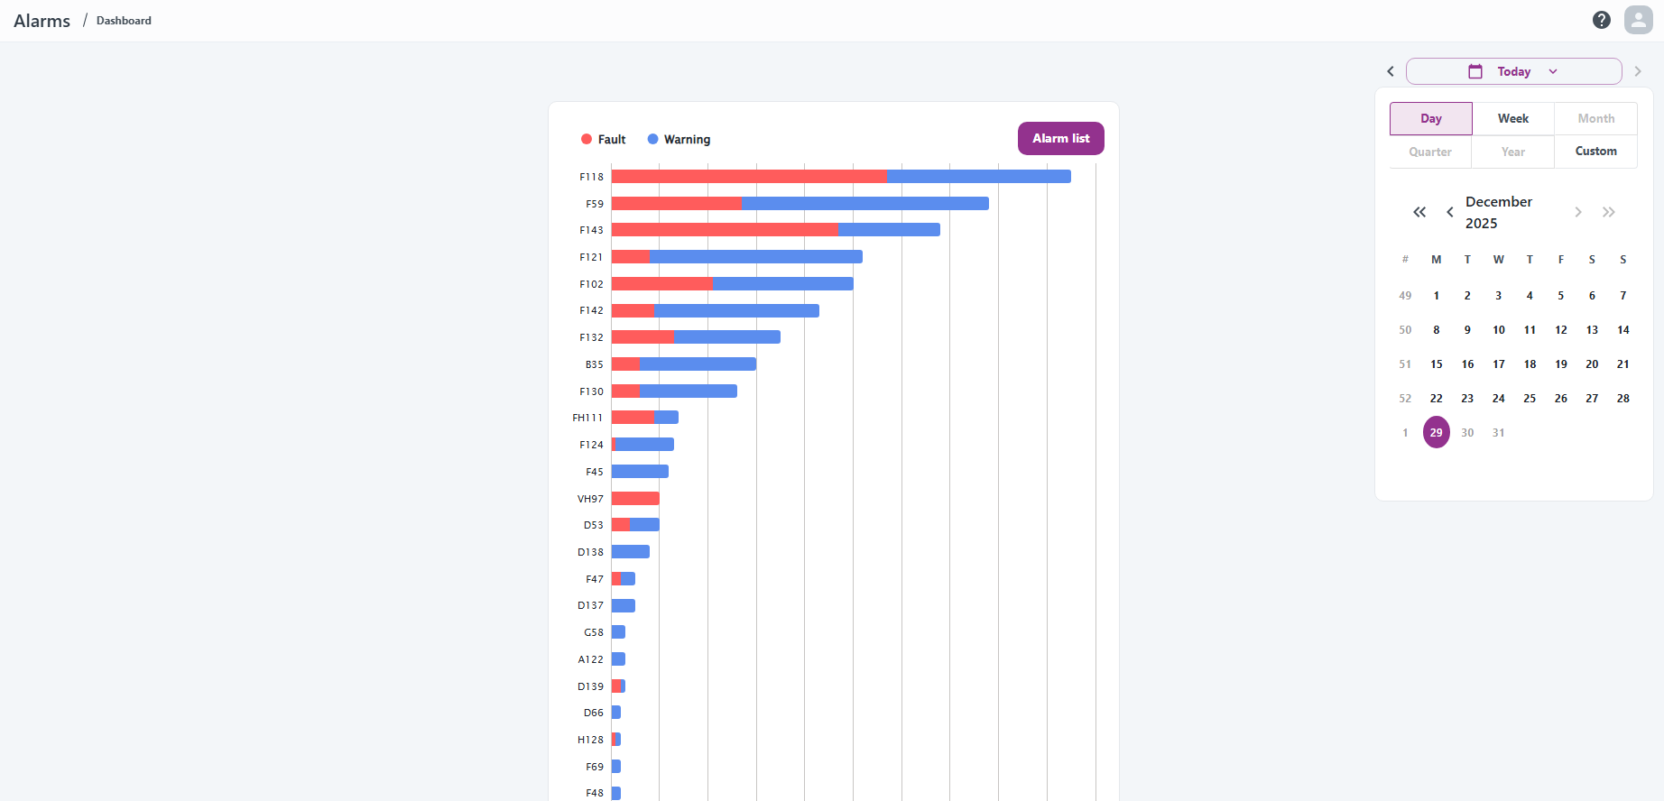Expand the Today date picker dropdown
This screenshot has width=1664, height=801.
(1513, 71)
